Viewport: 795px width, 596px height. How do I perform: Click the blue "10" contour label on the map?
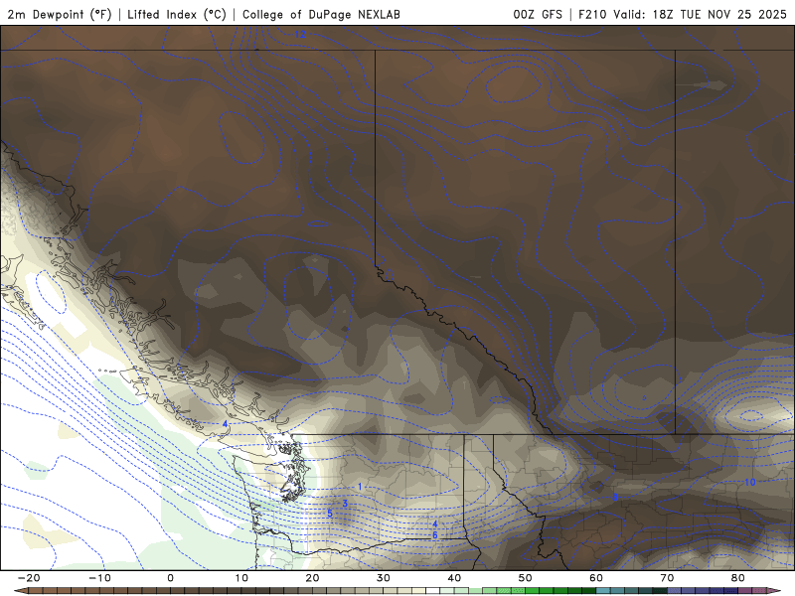[x=750, y=482]
